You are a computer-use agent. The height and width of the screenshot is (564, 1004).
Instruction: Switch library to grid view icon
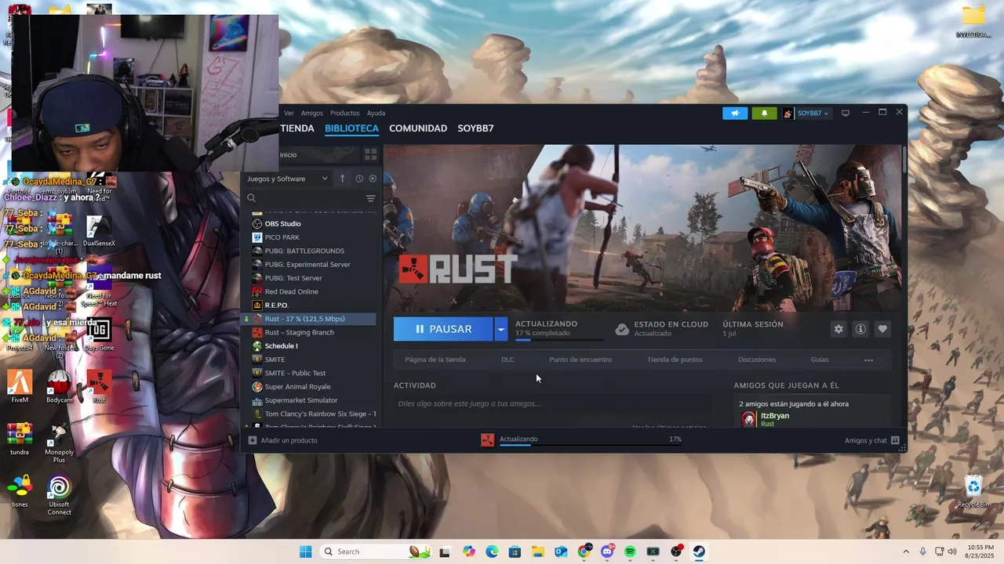click(370, 154)
